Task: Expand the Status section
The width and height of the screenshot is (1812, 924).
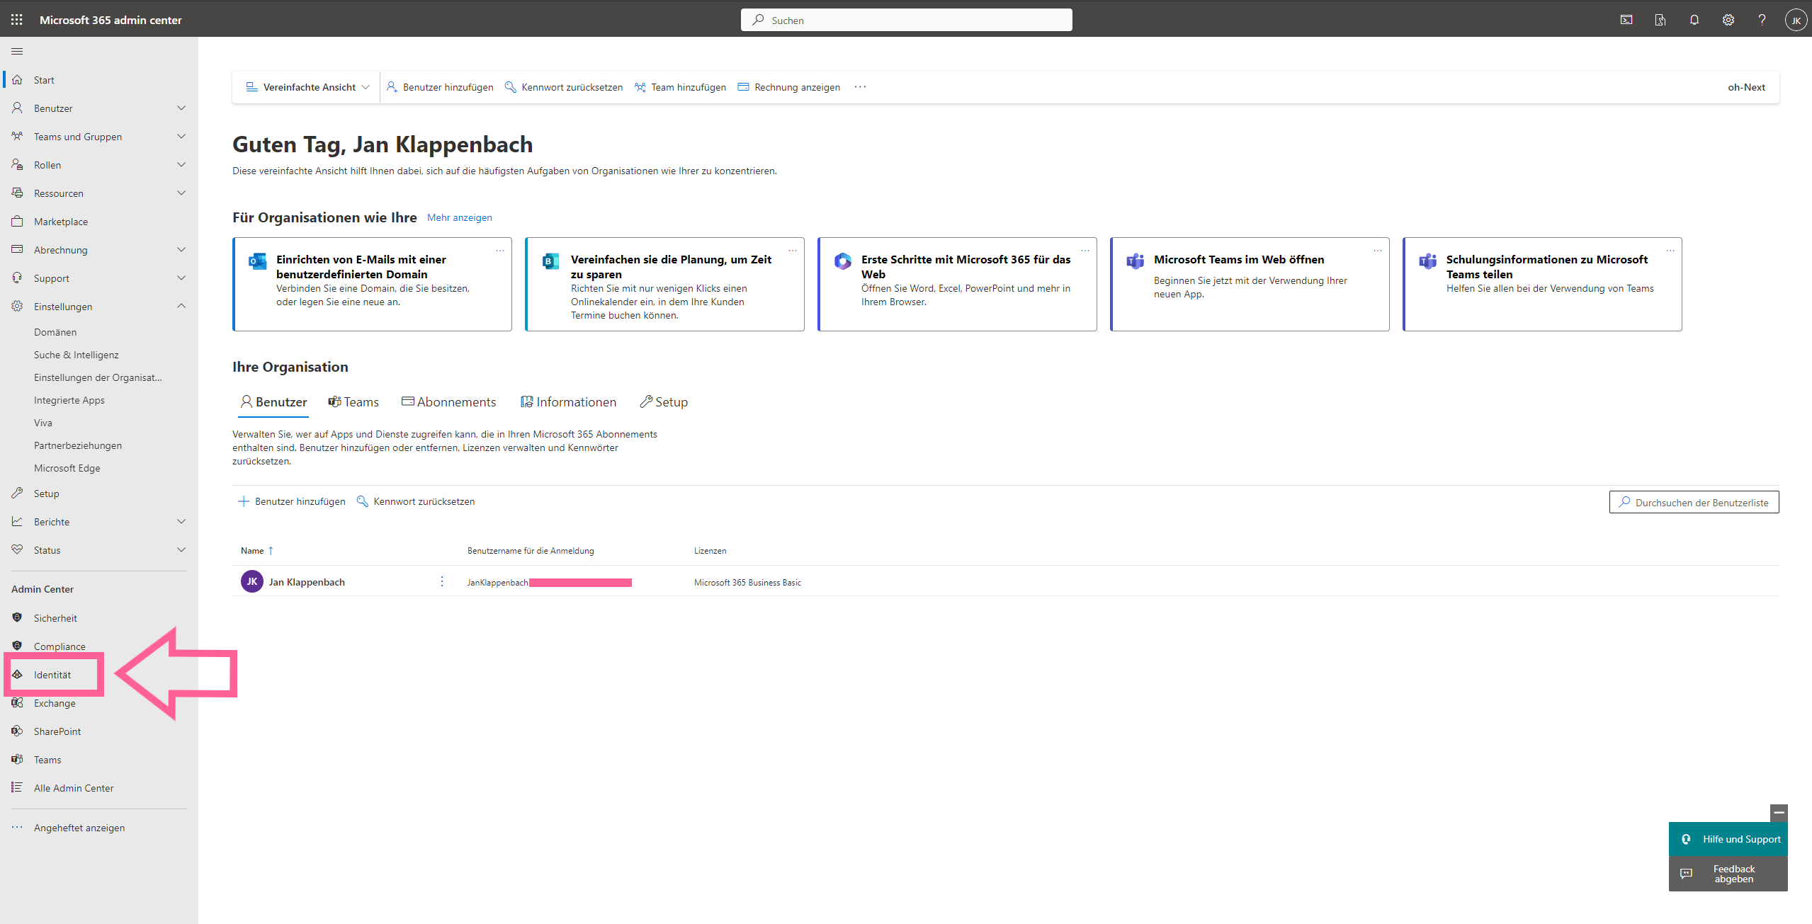Action: (x=181, y=549)
